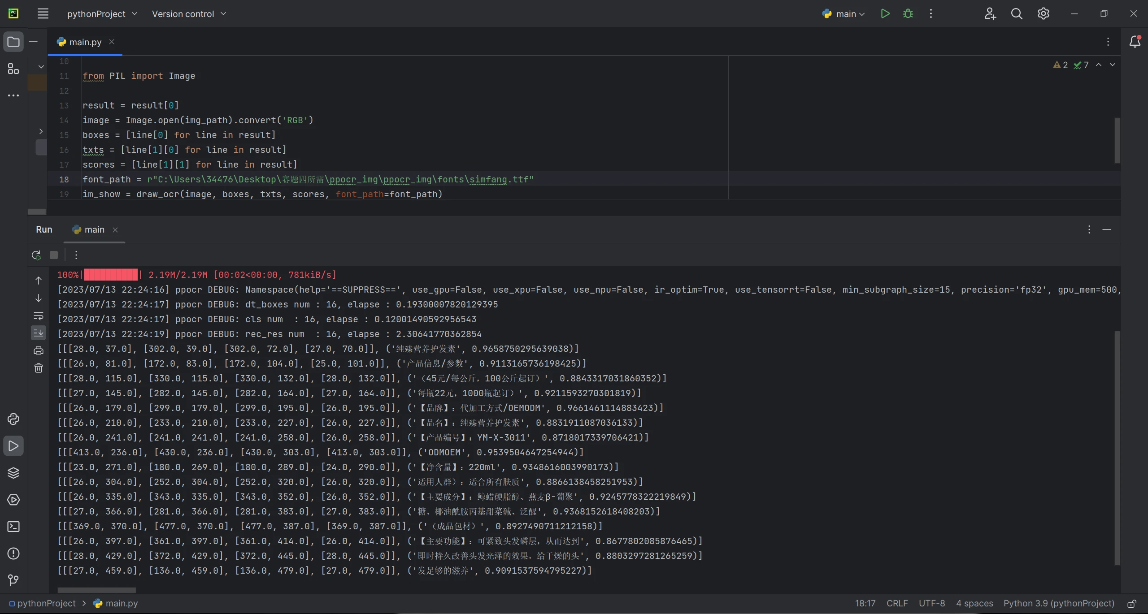1148x614 pixels.
Task: Open Terminal tool window icon
Action: [x=13, y=527]
